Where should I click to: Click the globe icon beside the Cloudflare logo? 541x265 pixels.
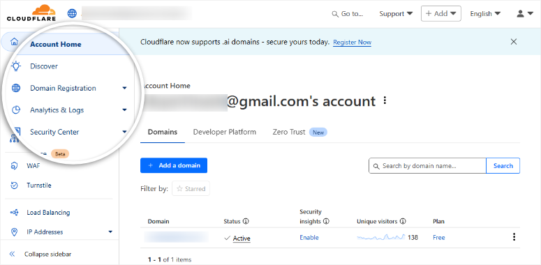72,14
